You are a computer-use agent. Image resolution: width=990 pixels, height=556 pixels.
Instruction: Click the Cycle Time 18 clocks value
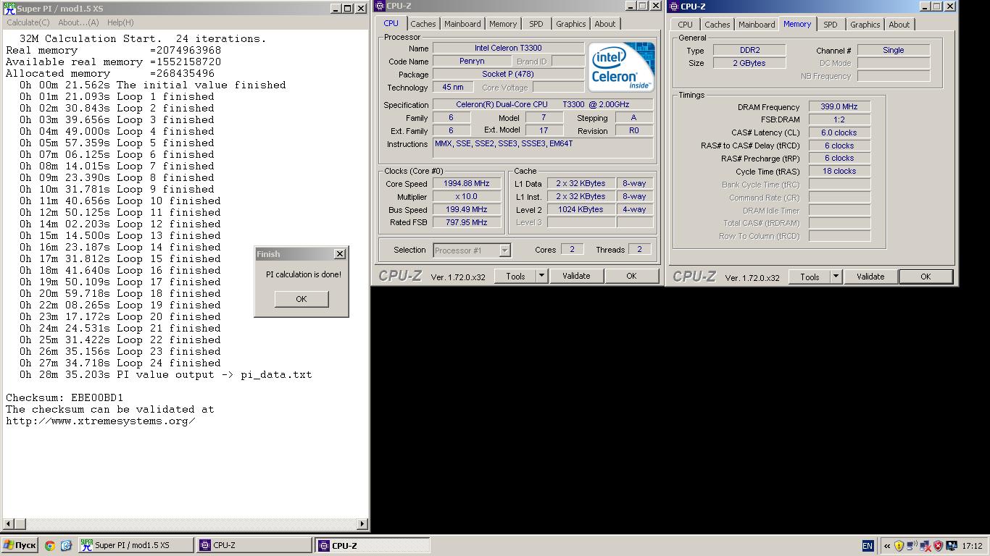(839, 172)
